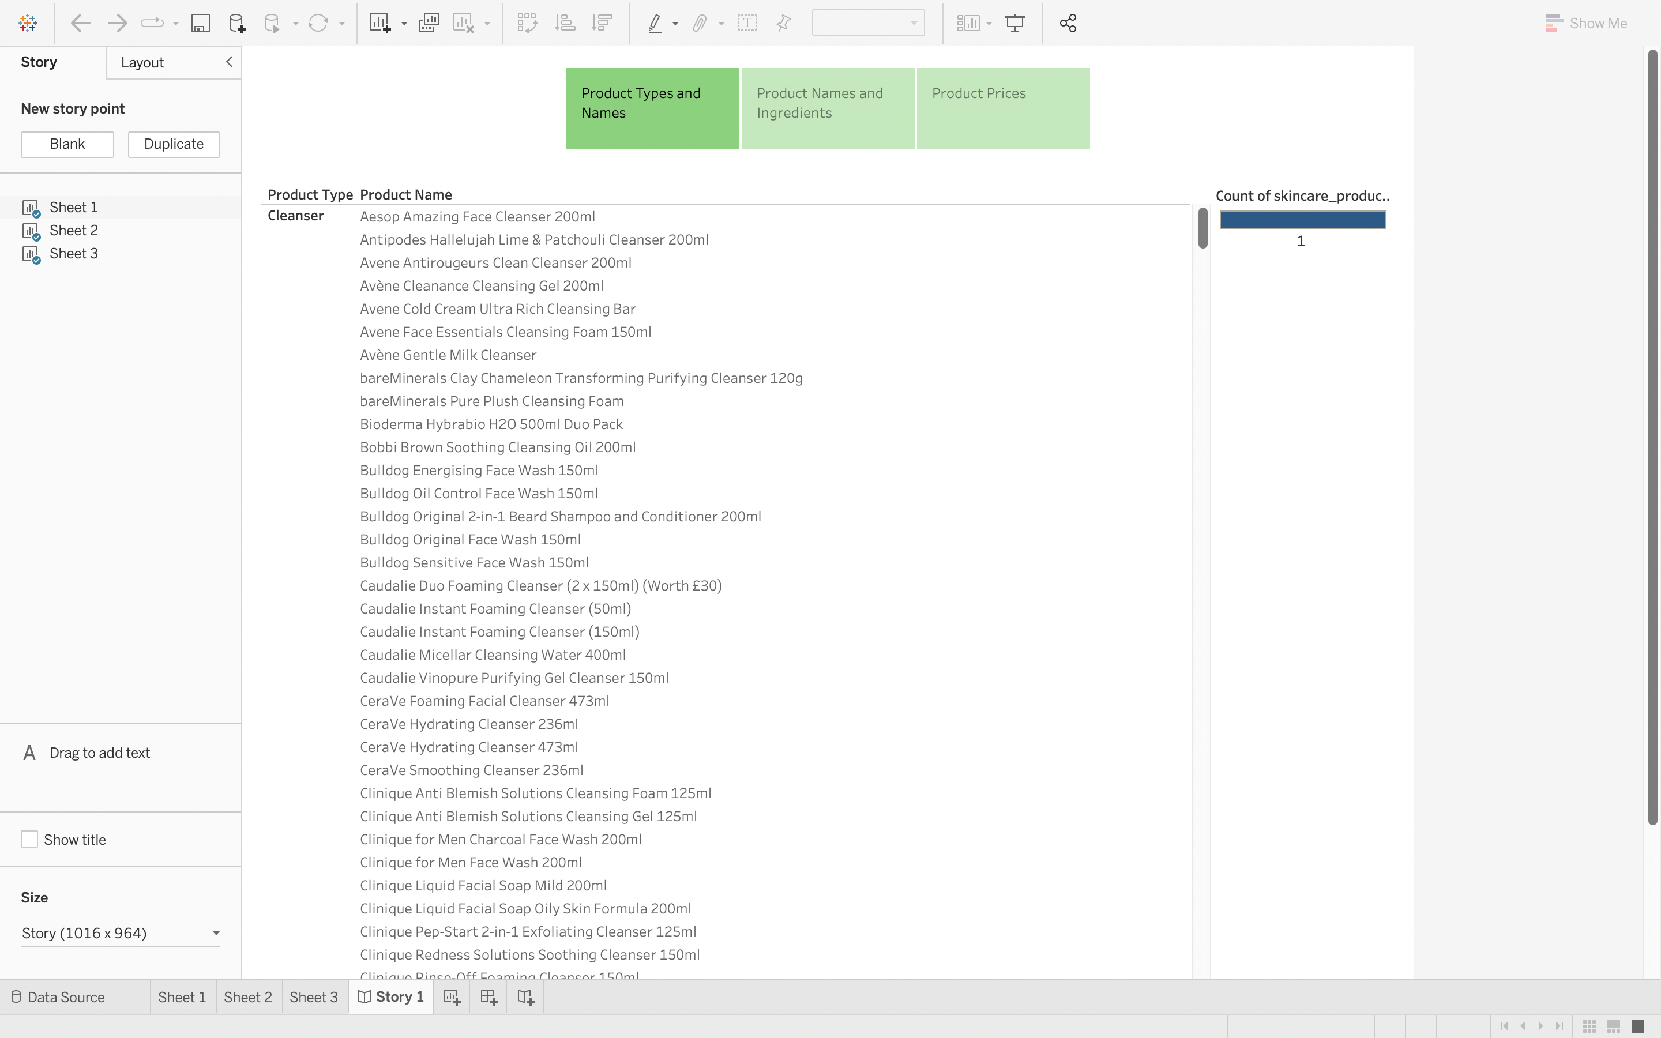This screenshot has height=1038, width=1661.
Task: Open the Show Me panel
Action: [1585, 23]
